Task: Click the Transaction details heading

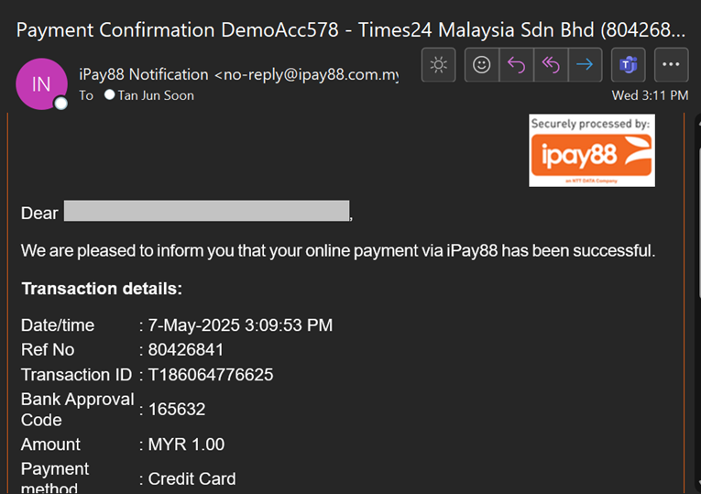Action: (102, 289)
